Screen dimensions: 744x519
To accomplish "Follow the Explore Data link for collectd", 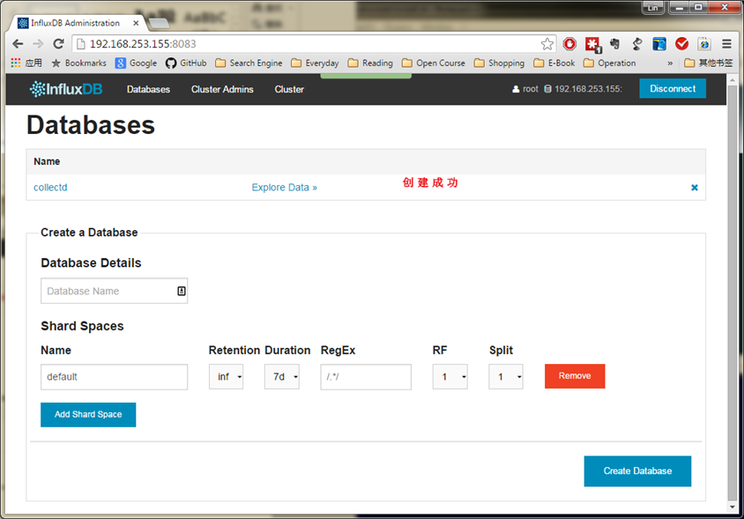I will point(284,188).
